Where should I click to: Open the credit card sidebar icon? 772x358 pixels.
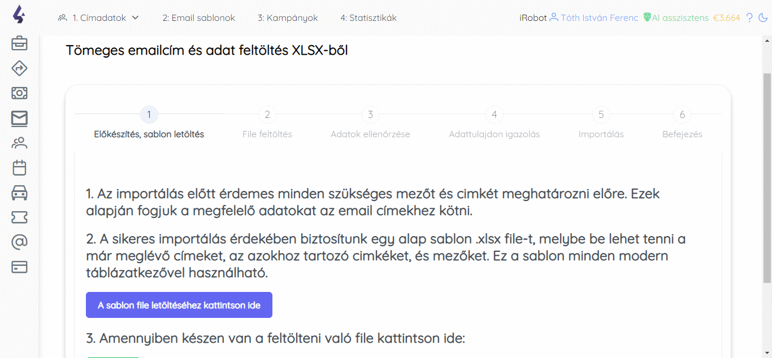pos(19,267)
